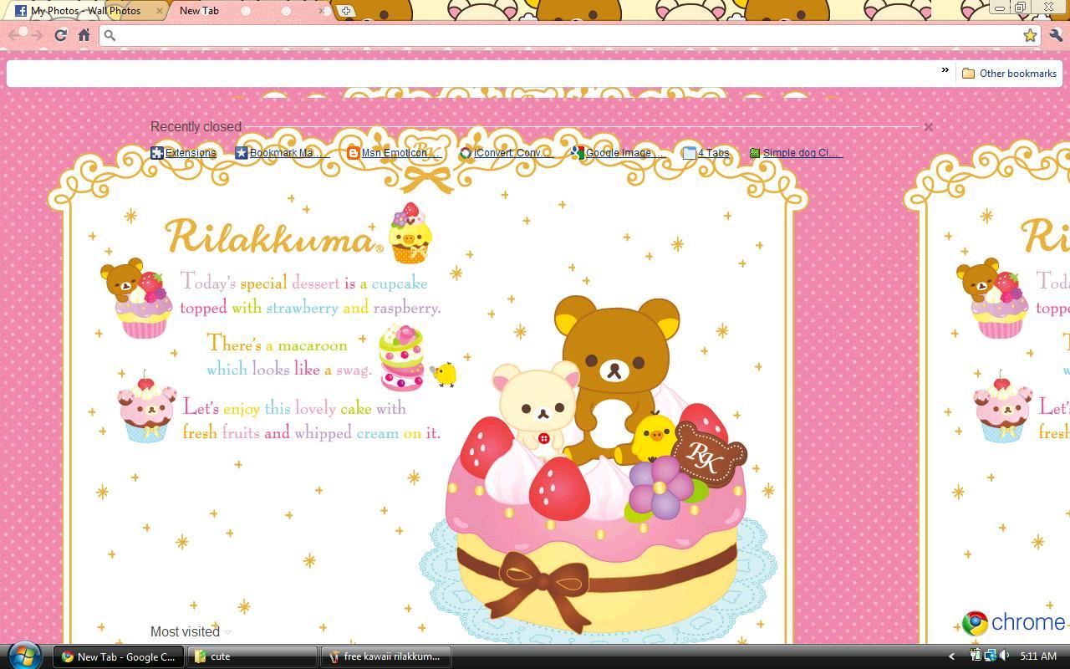Click the Blogger icon beside Msn Emoticon
The height and width of the screenshot is (669, 1070).
pos(354,153)
